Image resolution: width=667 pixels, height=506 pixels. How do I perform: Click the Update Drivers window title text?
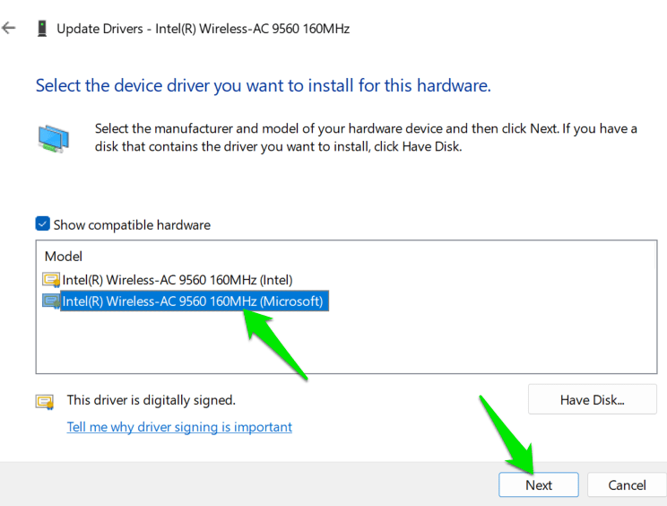203,29
